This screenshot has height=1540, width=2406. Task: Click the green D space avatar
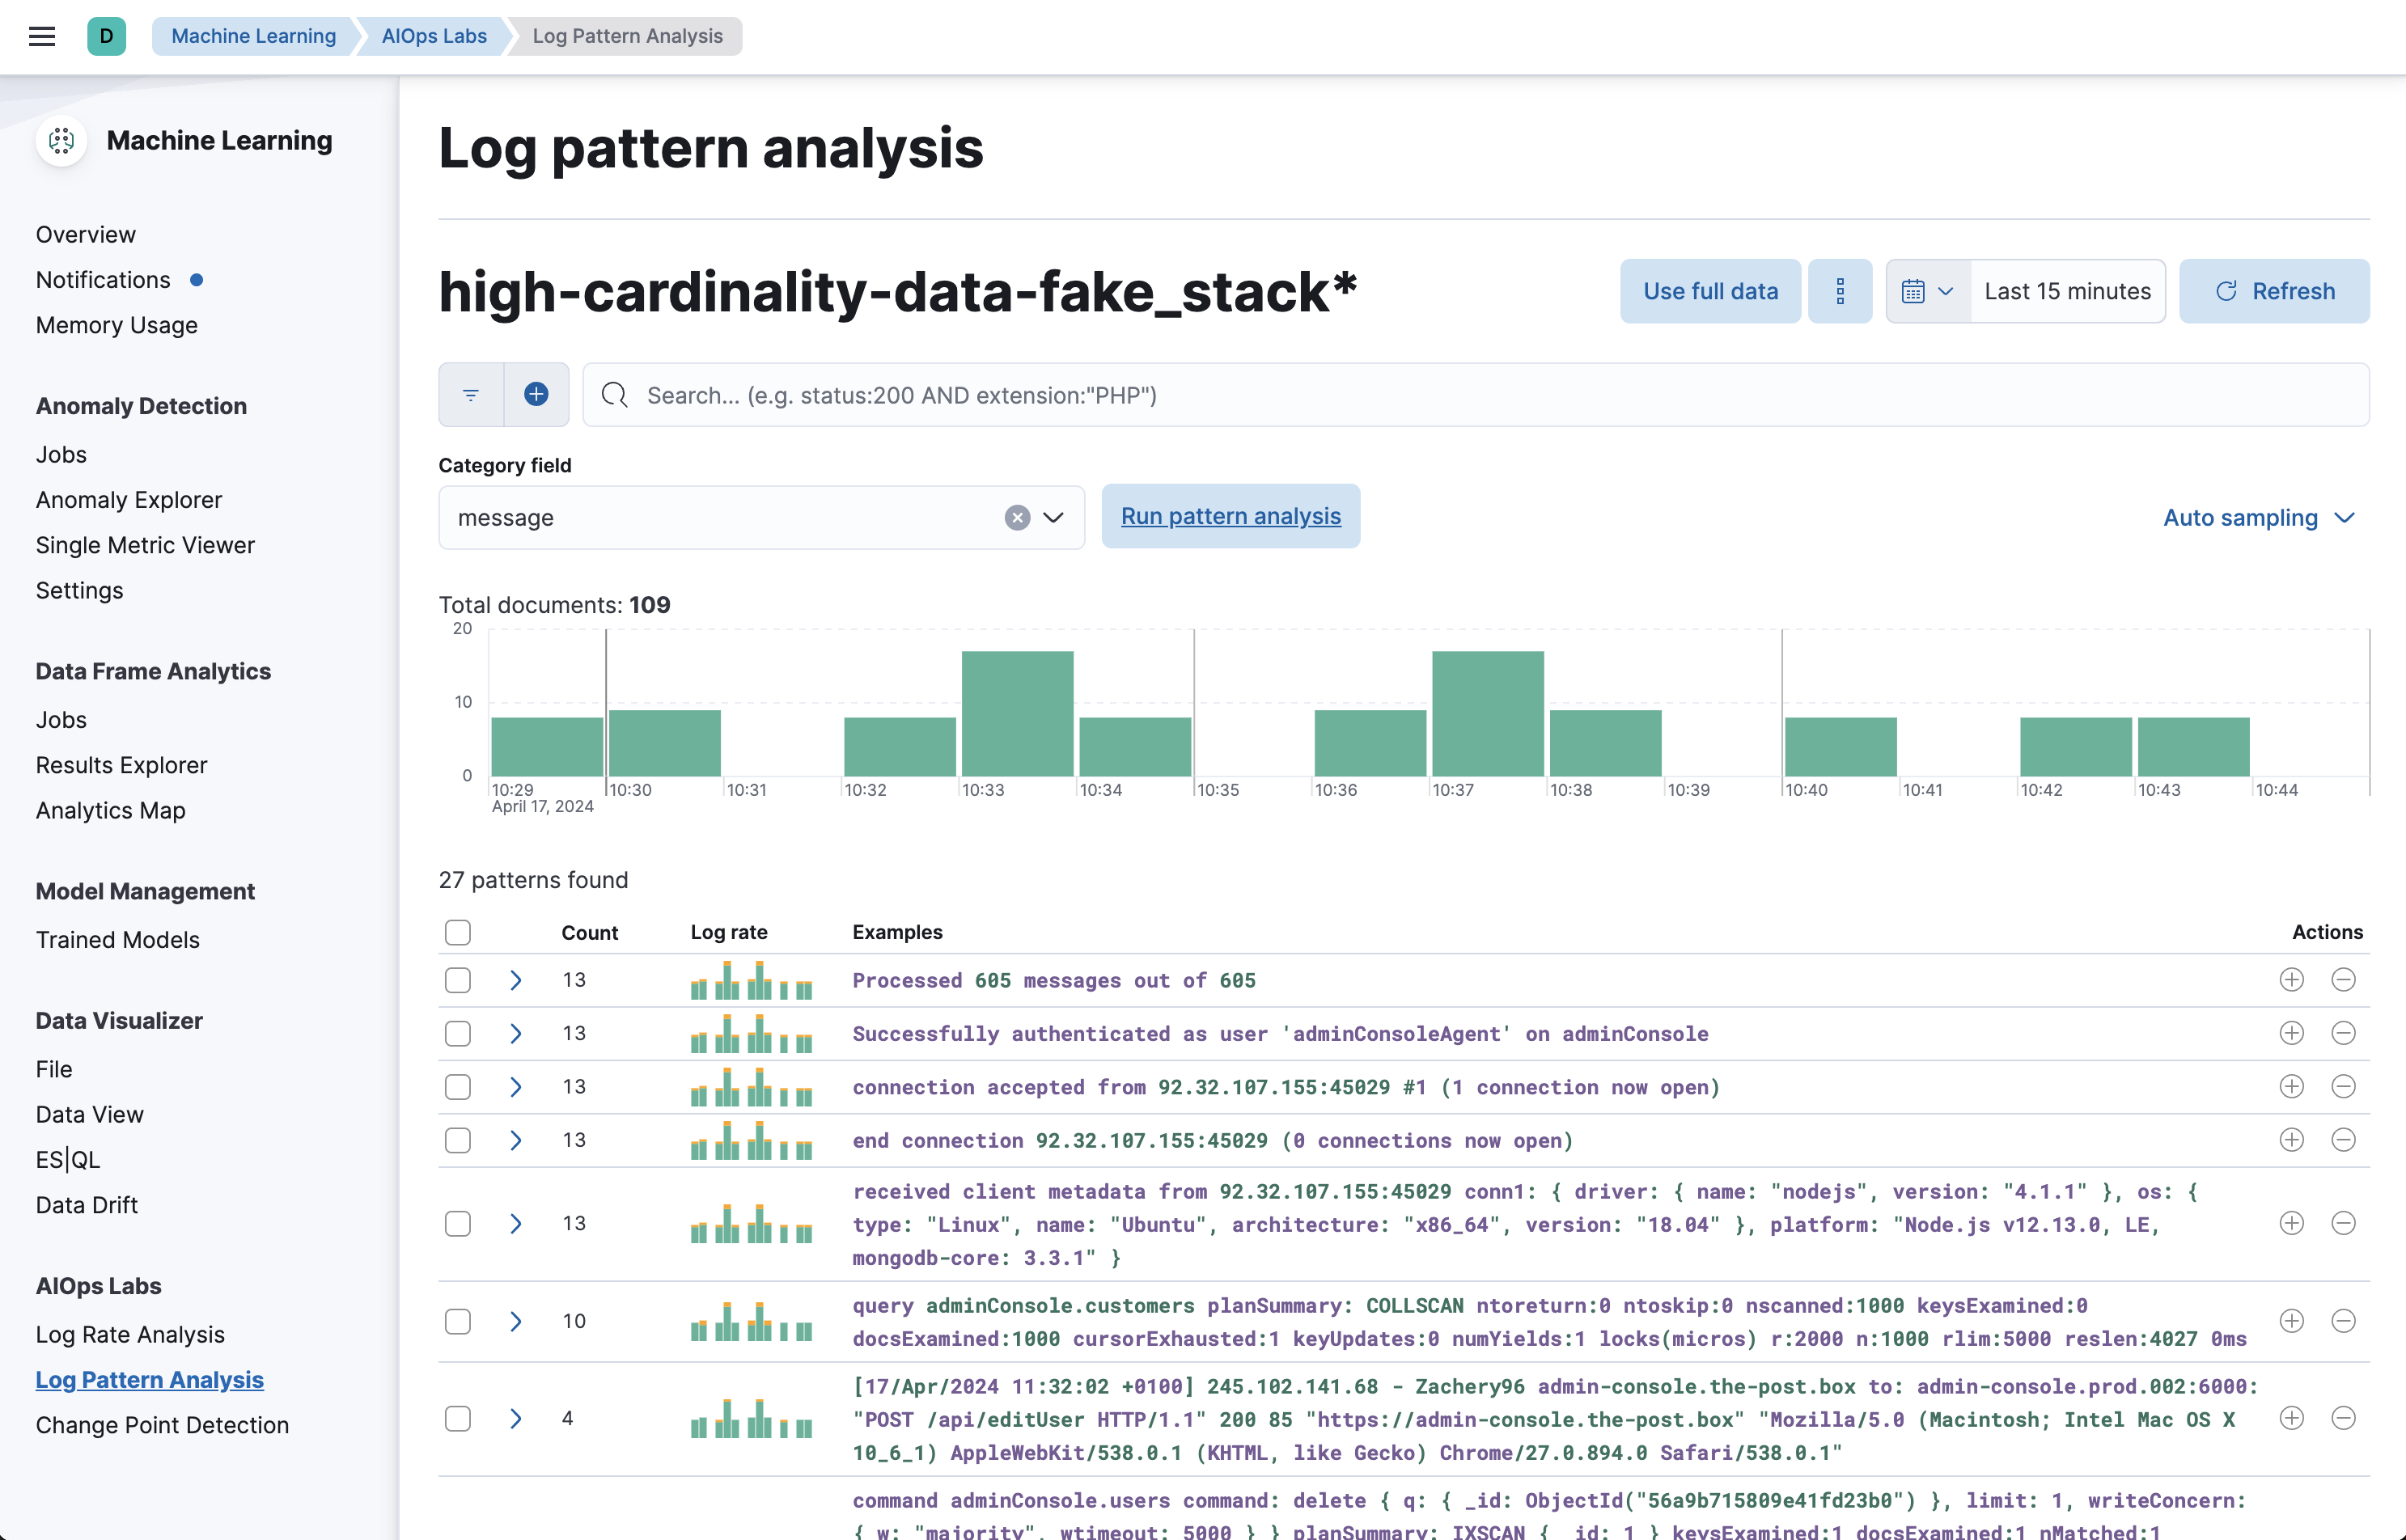click(106, 36)
